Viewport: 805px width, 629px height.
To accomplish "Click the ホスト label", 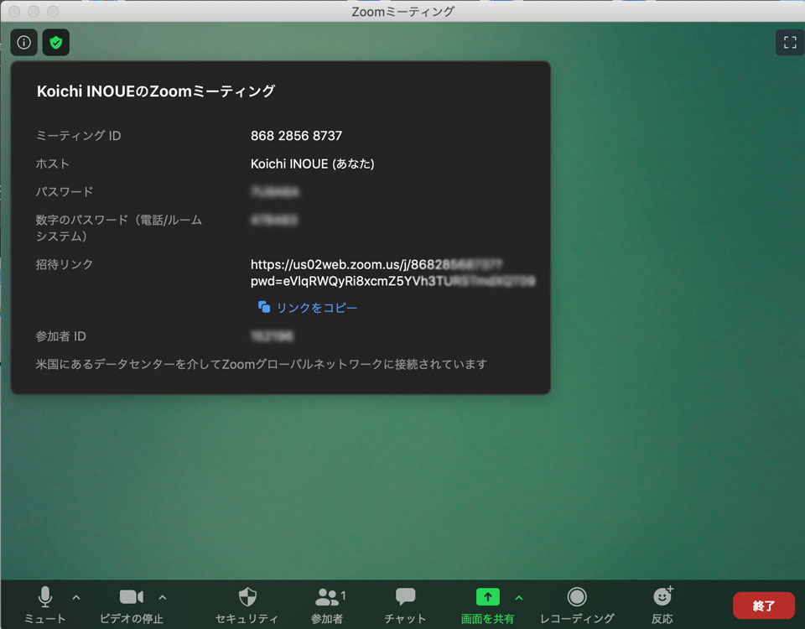I will tap(52, 164).
